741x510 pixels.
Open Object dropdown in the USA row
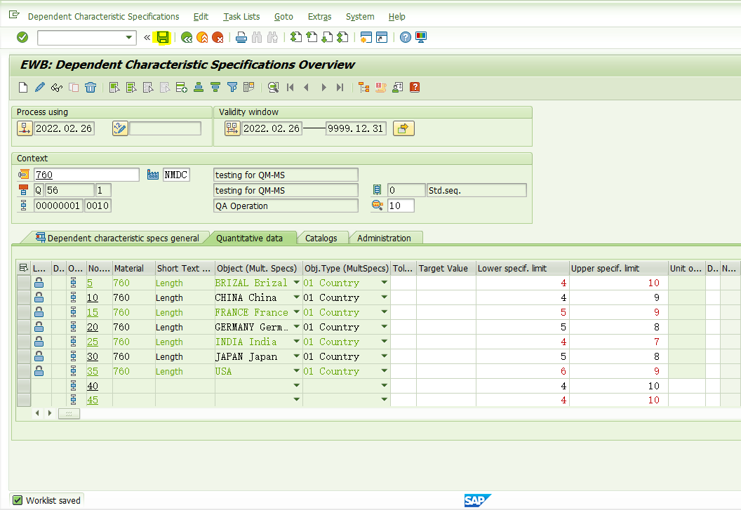[296, 371]
